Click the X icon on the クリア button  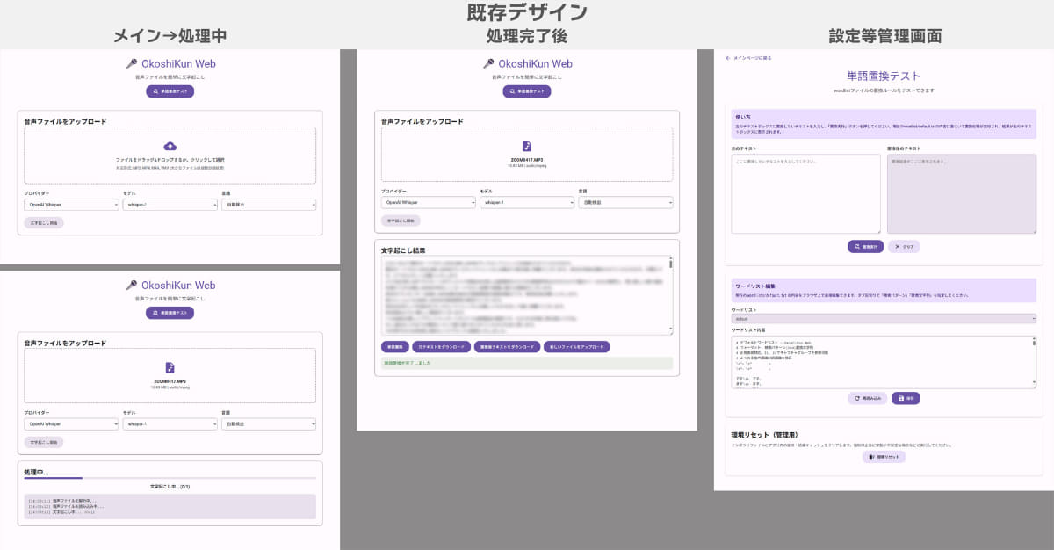(x=897, y=247)
